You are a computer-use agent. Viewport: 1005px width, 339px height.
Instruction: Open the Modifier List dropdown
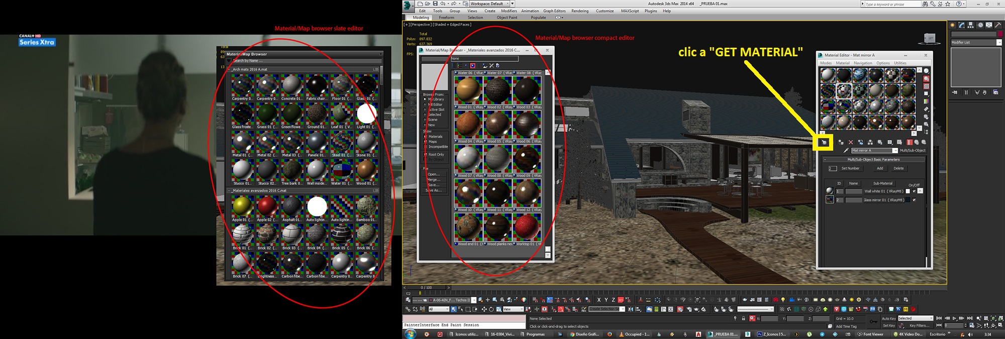tap(999, 42)
